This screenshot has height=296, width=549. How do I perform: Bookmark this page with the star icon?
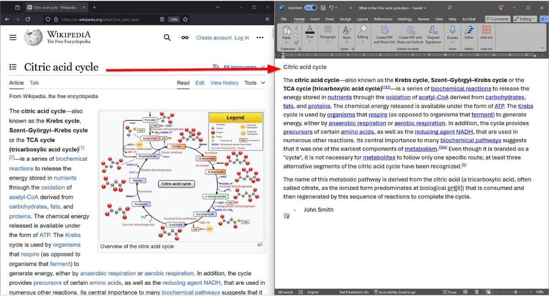point(185,19)
